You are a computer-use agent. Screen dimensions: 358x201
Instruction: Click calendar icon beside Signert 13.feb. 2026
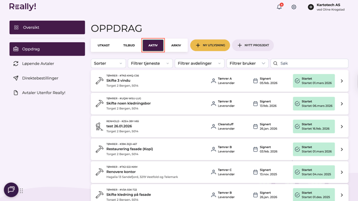255,103
